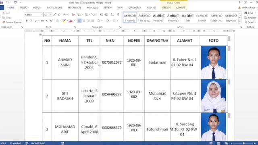Decrease the paragraph indent
Screen dimensions: 258x145
click(102, 14)
